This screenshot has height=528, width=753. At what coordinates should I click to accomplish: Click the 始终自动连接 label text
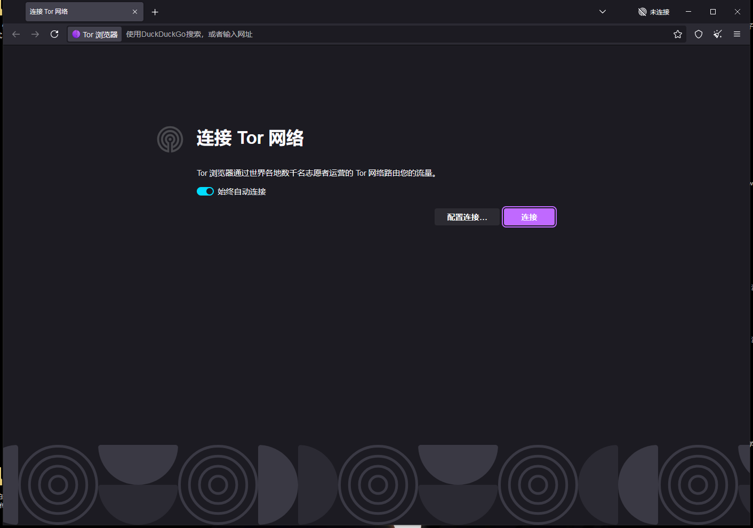pos(242,191)
